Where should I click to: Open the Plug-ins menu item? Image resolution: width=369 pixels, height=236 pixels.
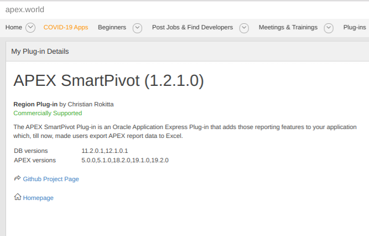pyautogui.click(x=355, y=27)
